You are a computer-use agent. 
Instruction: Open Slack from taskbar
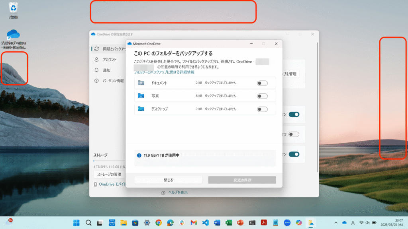(182, 223)
